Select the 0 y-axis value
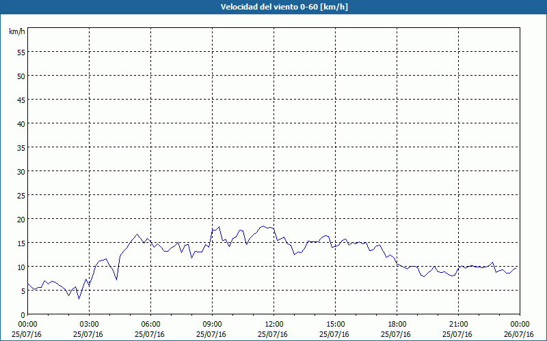Viewport: 547px width, 341px height. click(23, 315)
